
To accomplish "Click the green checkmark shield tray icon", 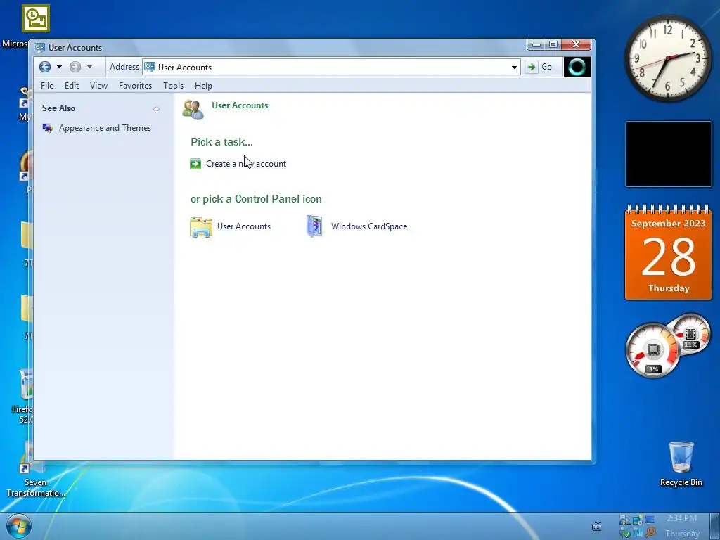I will tap(625, 533).
